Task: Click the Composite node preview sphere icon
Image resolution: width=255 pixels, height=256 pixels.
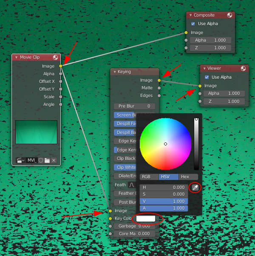Action: pyautogui.click(x=230, y=15)
